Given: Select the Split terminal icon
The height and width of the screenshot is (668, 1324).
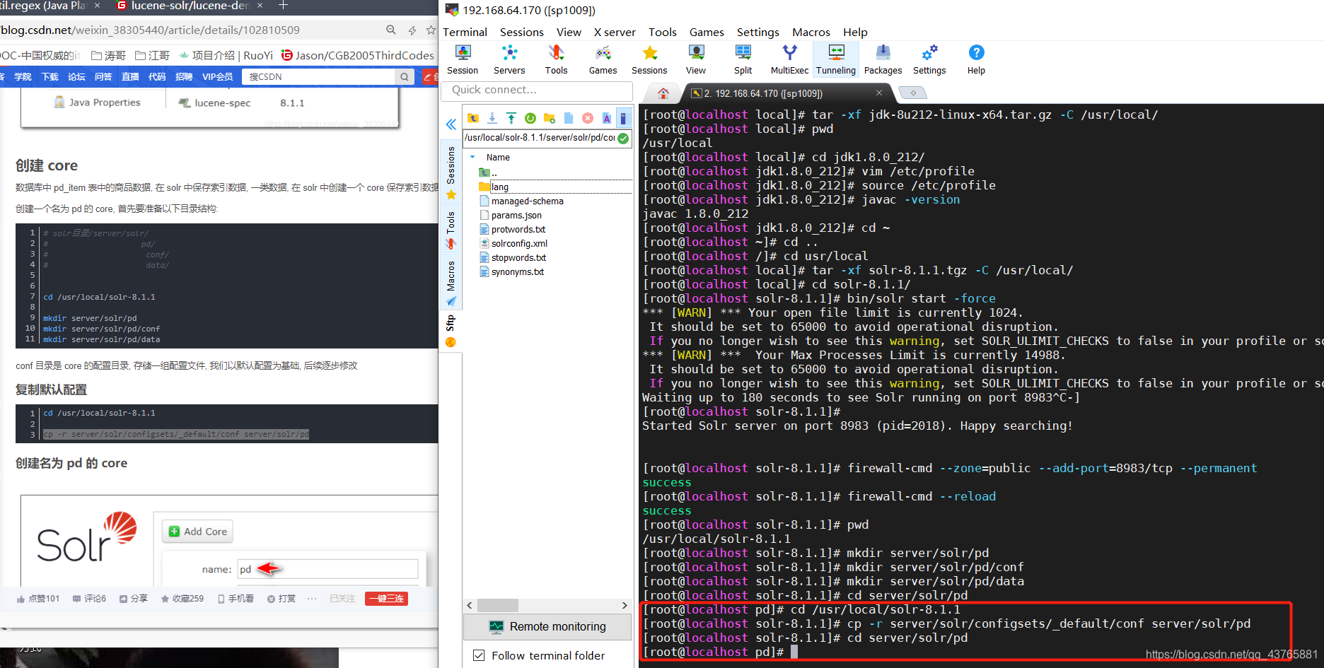Looking at the screenshot, I should tap(743, 59).
